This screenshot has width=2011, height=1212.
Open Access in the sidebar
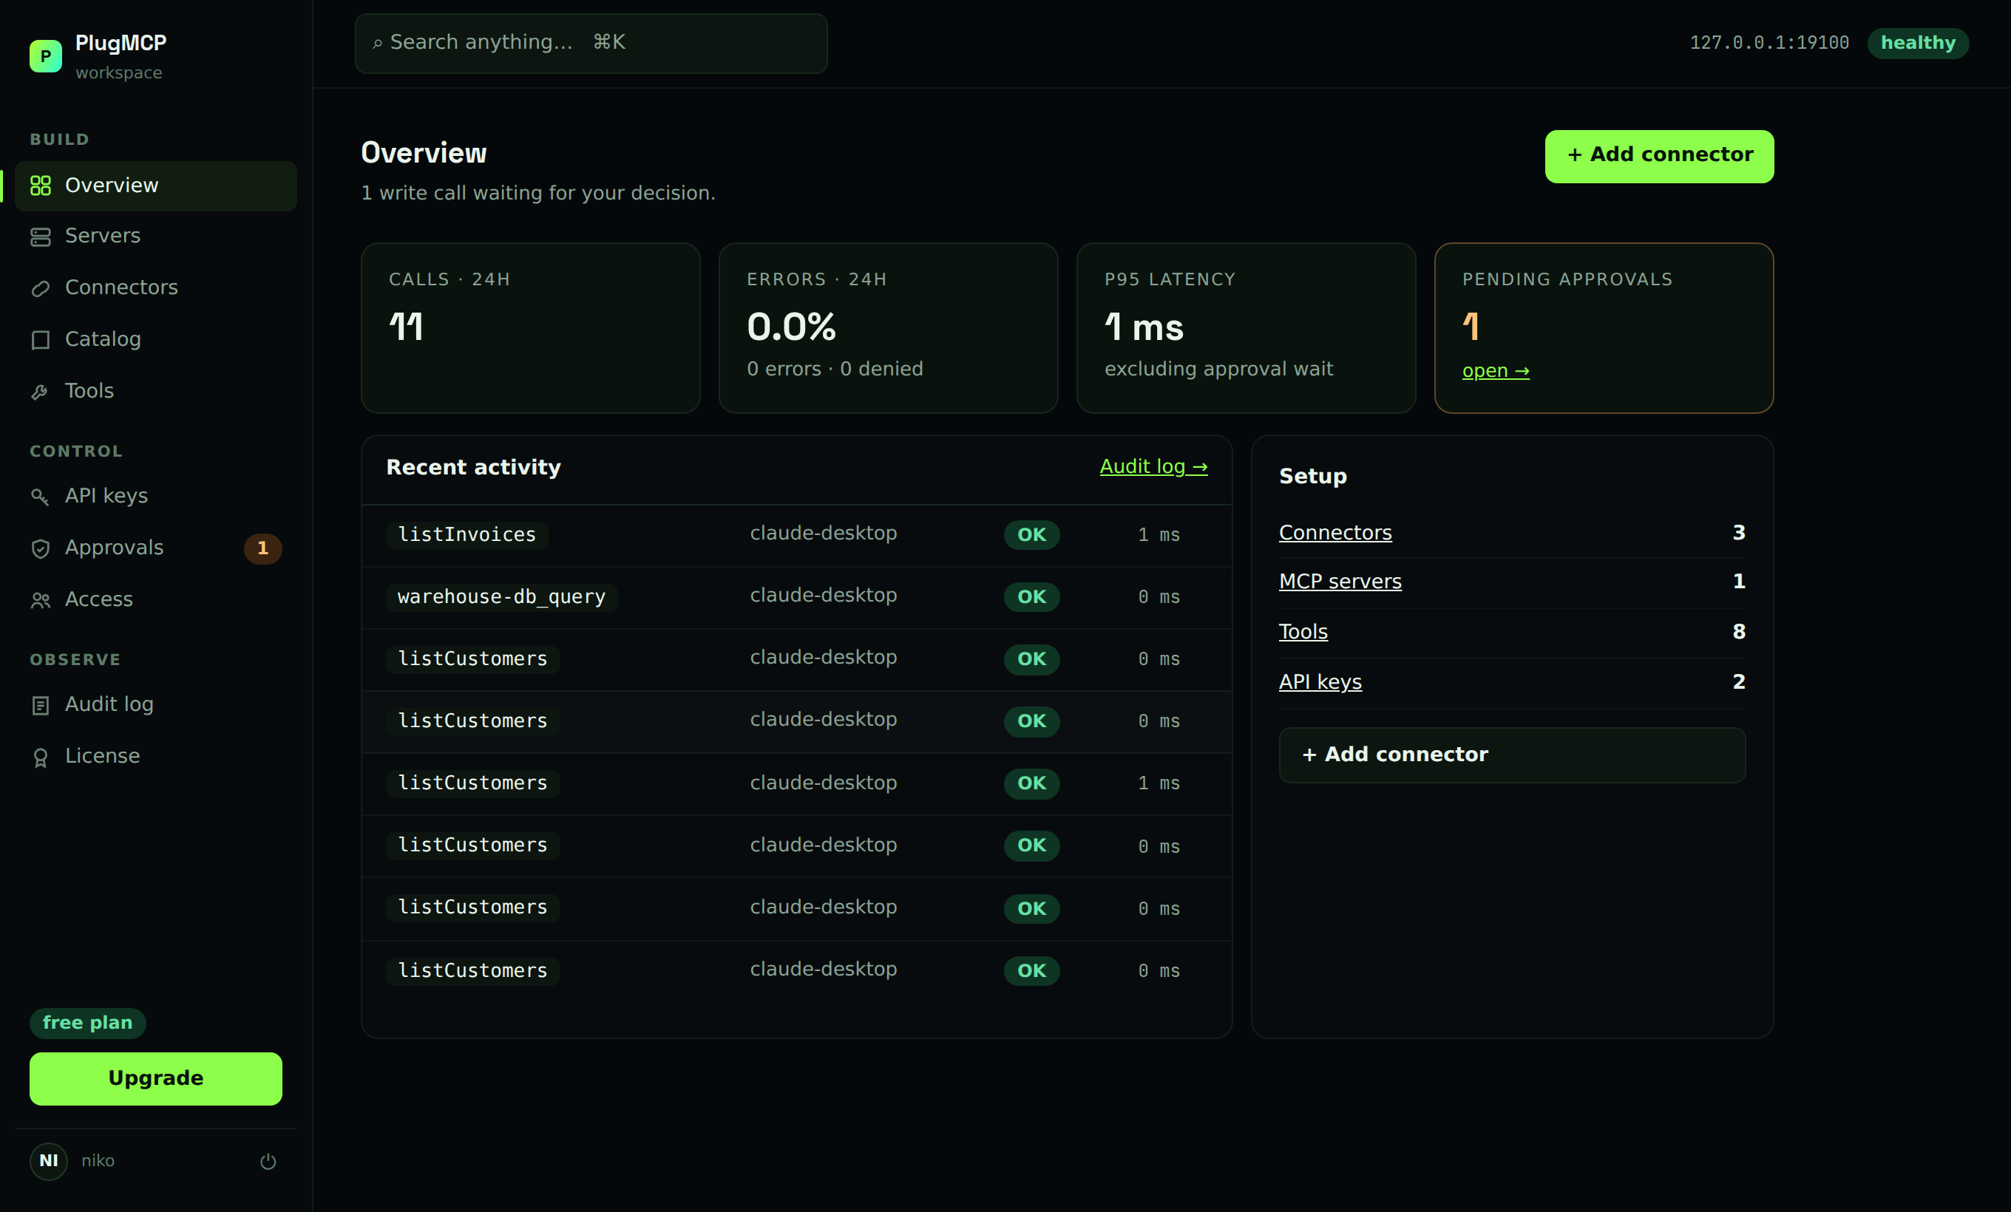coord(155,600)
